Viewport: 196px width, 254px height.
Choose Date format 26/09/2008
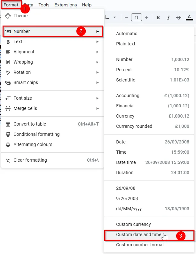point(149,142)
